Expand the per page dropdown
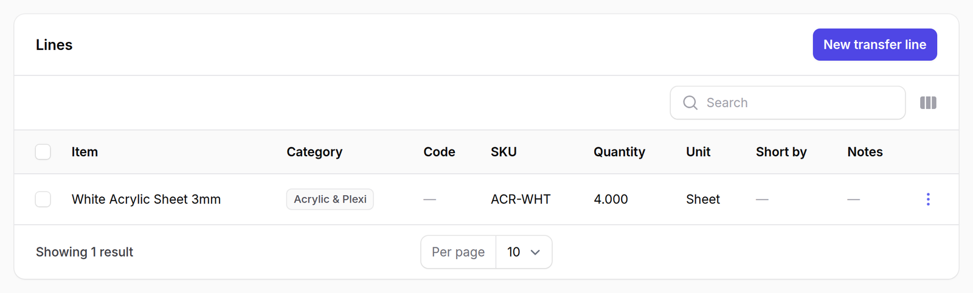 (x=524, y=252)
